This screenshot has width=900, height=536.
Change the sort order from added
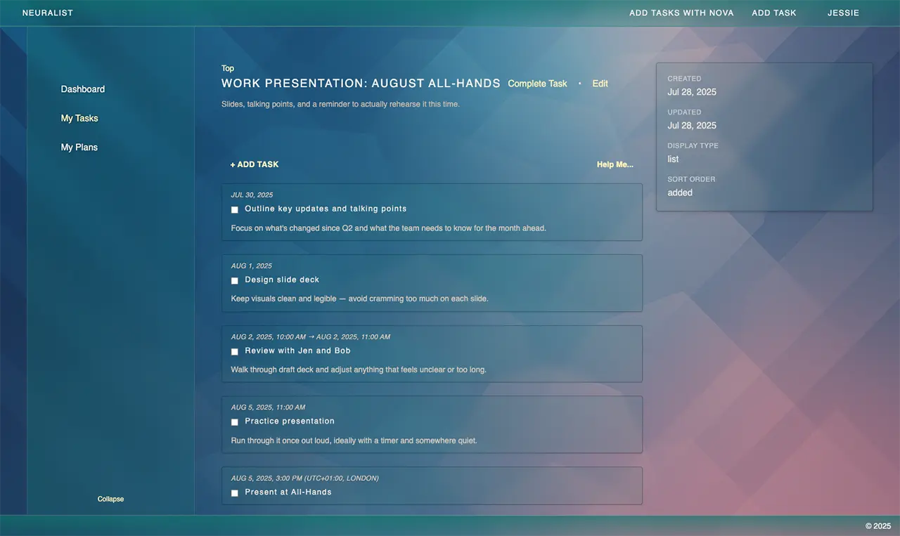[680, 192]
